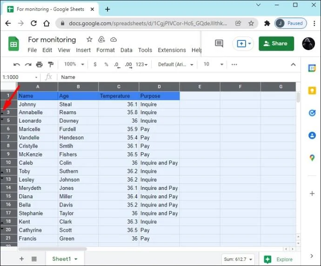Decrease decimal places
This screenshot has width=321, height=266.
click(117, 65)
